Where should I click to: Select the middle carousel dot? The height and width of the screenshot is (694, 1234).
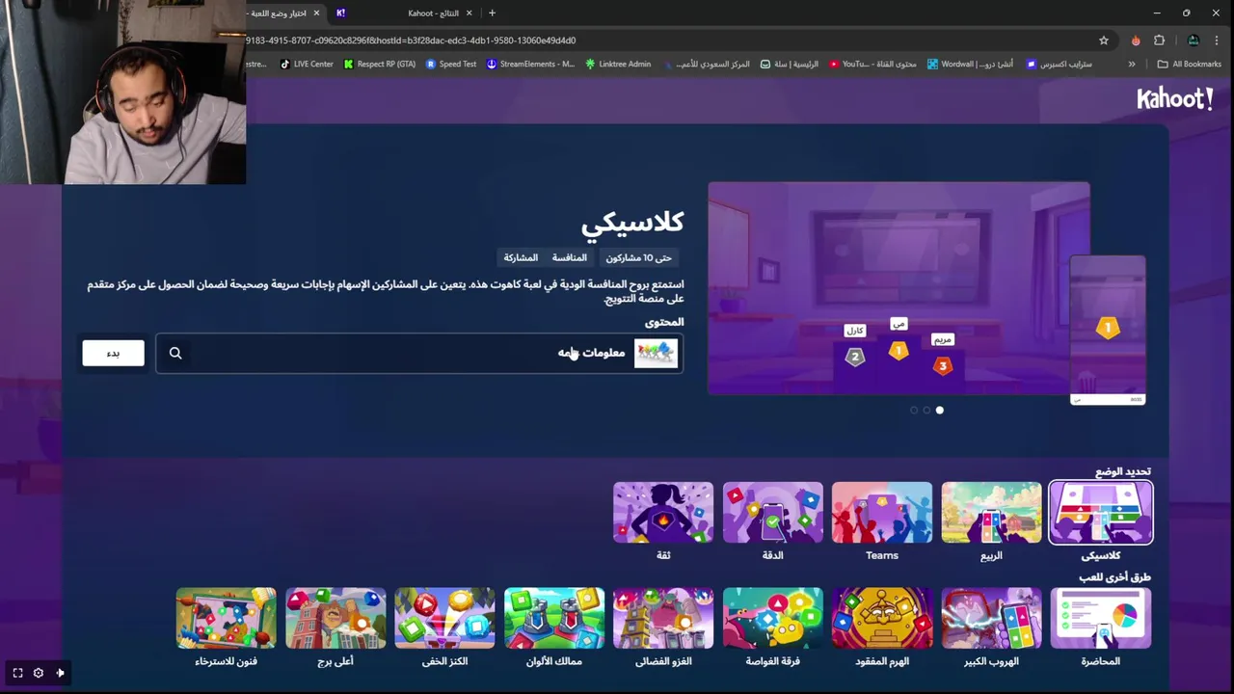(x=926, y=411)
